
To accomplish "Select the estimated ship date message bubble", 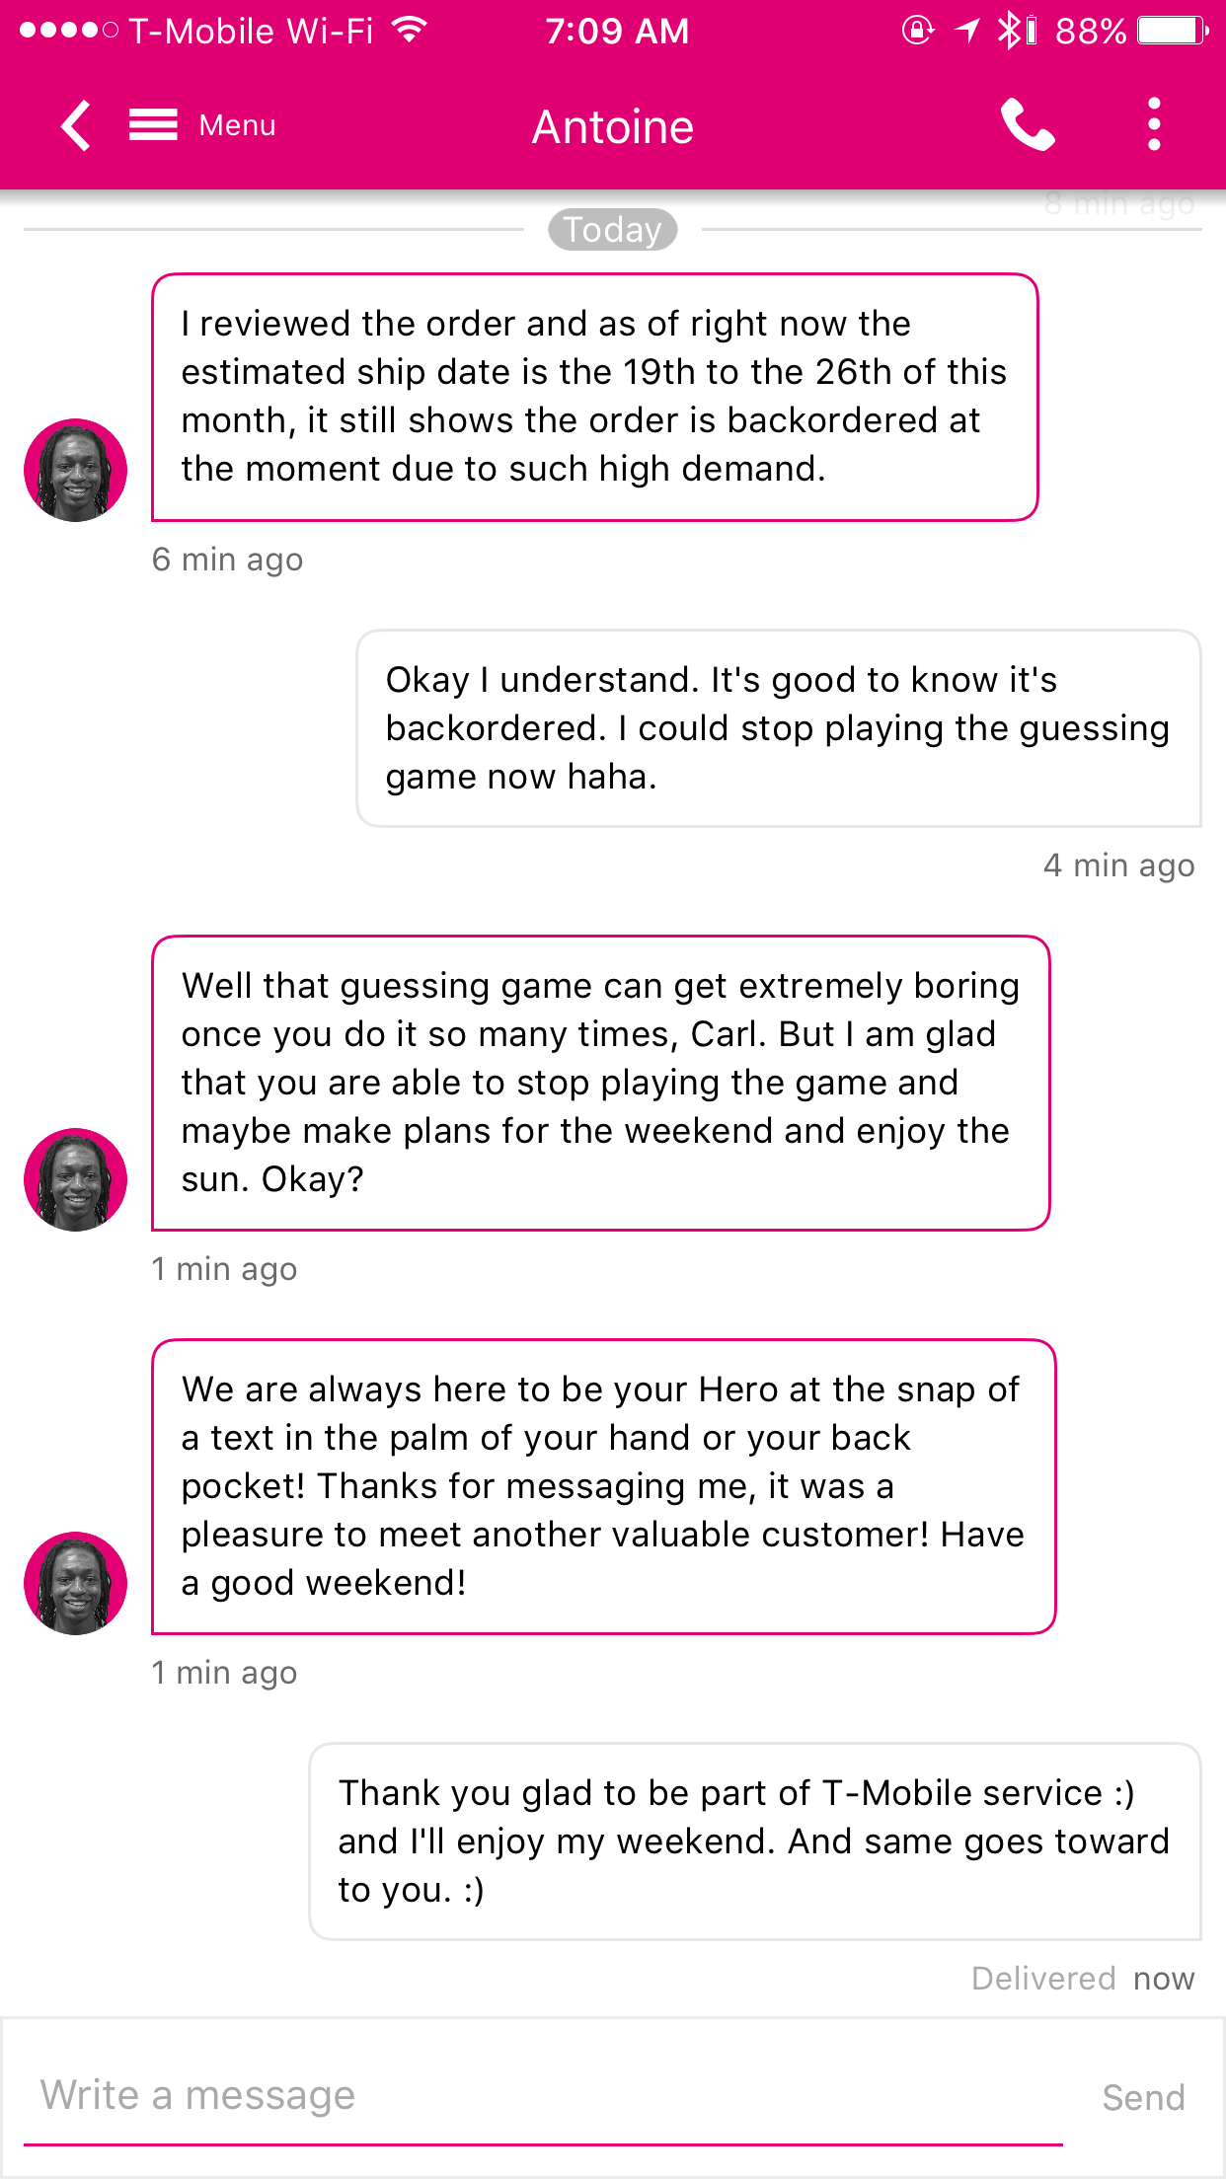I will click(594, 397).
